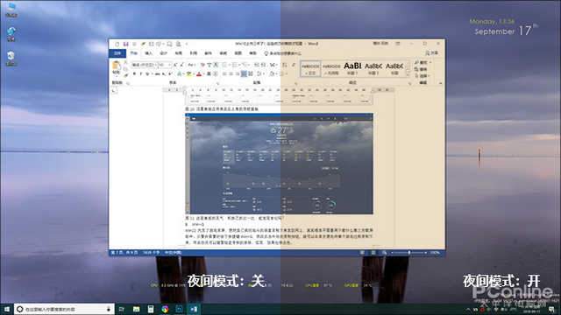Click the Calculator icon on taskbar
The width and height of the screenshot is (561, 315).
(x=151, y=309)
